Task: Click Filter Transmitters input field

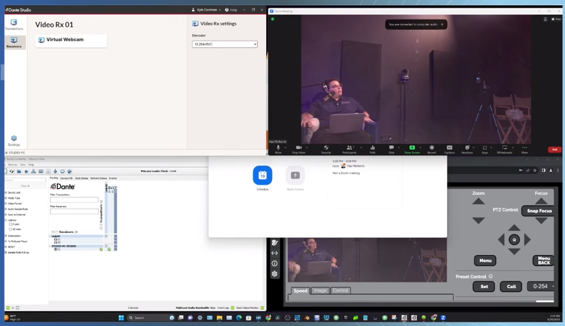Action: click(x=74, y=199)
